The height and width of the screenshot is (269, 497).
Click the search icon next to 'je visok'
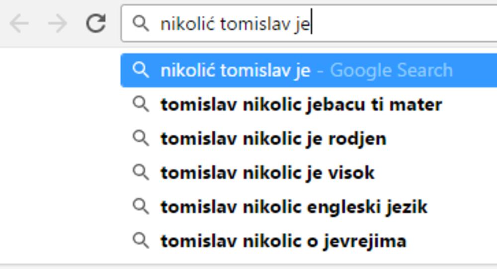[141, 172]
